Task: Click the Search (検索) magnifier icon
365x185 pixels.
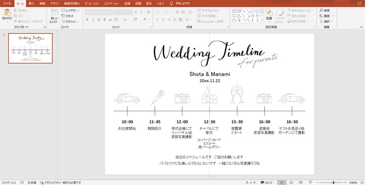Action: [321, 11]
